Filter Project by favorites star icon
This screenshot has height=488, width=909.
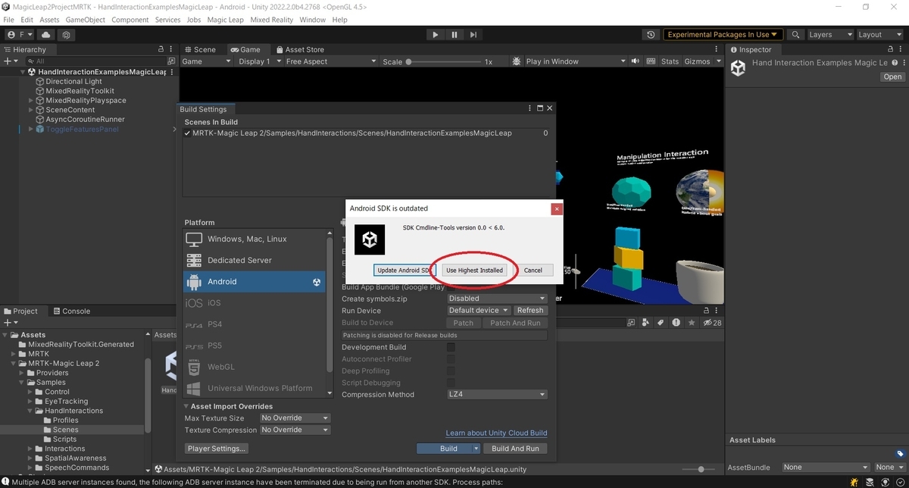tap(690, 323)
